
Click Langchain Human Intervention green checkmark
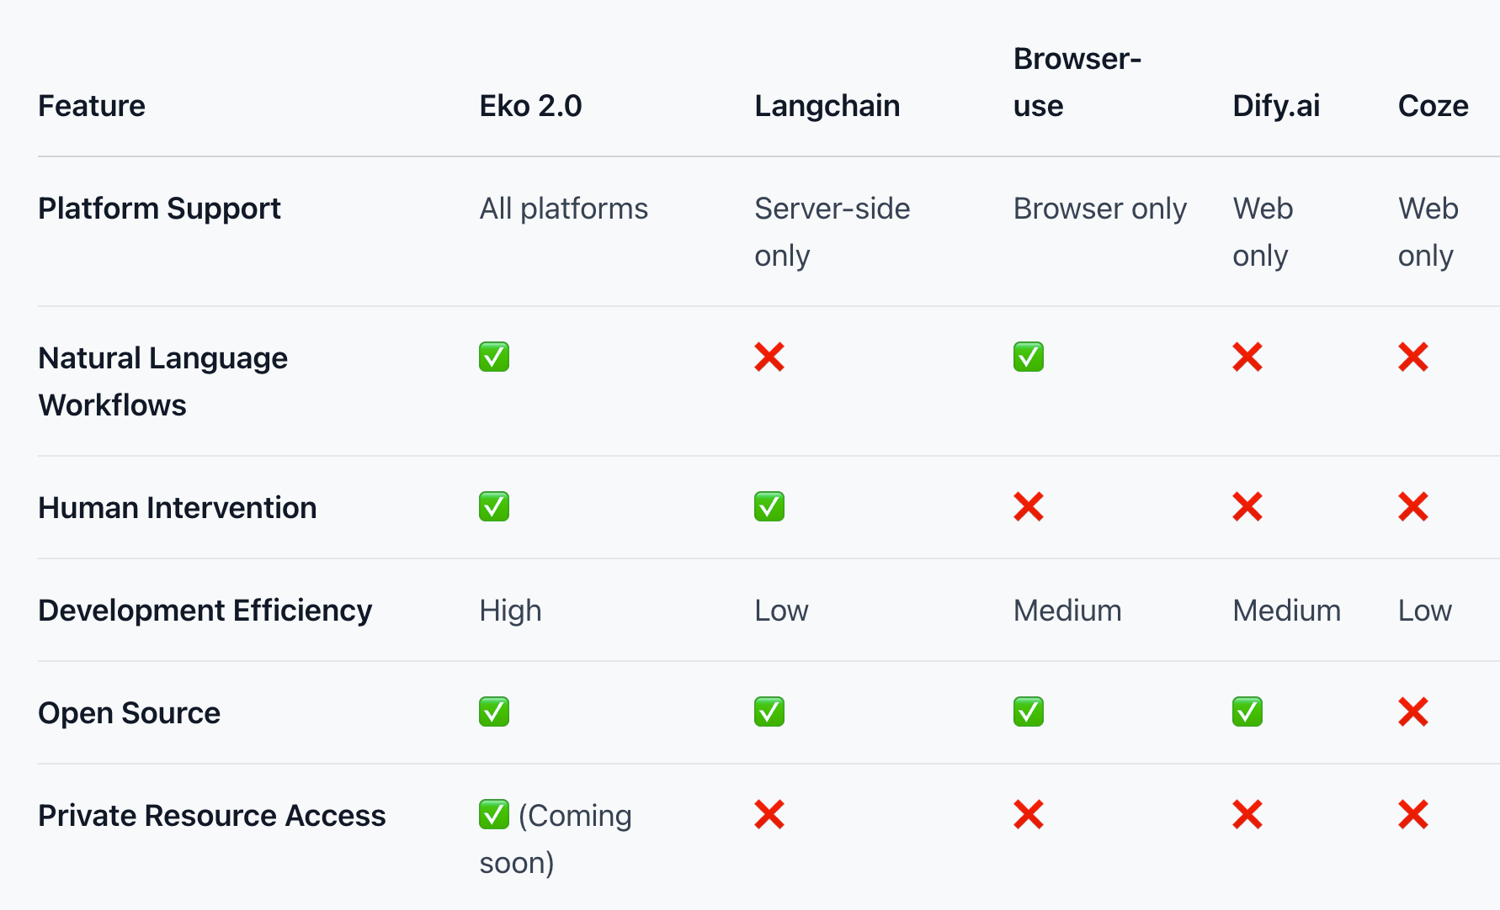(769, 506)
